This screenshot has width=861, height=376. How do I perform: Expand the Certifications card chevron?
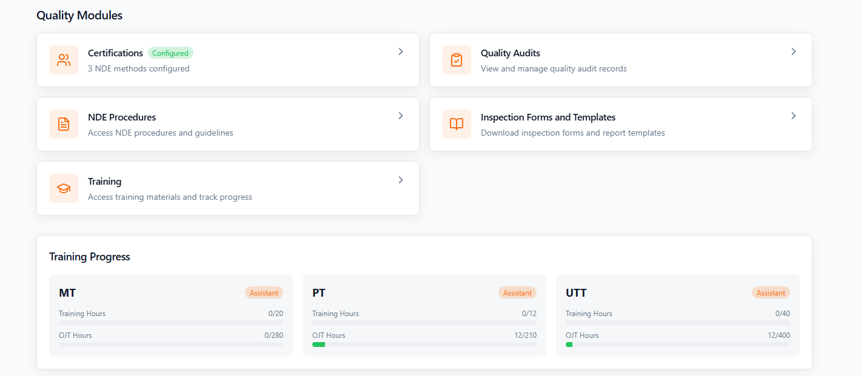click(x=401, y=51)
